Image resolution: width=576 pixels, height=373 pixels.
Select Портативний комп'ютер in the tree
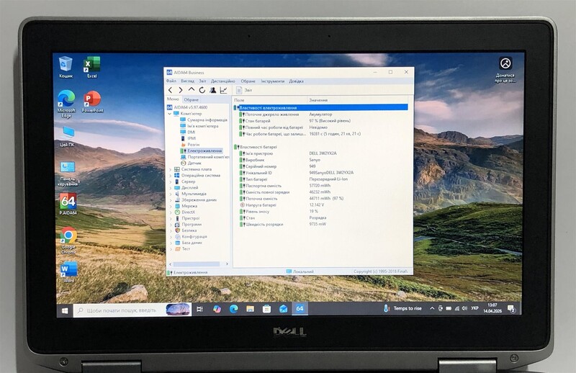pyautogui.click(x=204, y=157)
